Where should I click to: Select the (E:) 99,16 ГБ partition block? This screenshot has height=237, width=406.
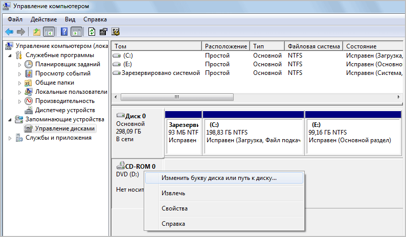[x=353, y=133]
